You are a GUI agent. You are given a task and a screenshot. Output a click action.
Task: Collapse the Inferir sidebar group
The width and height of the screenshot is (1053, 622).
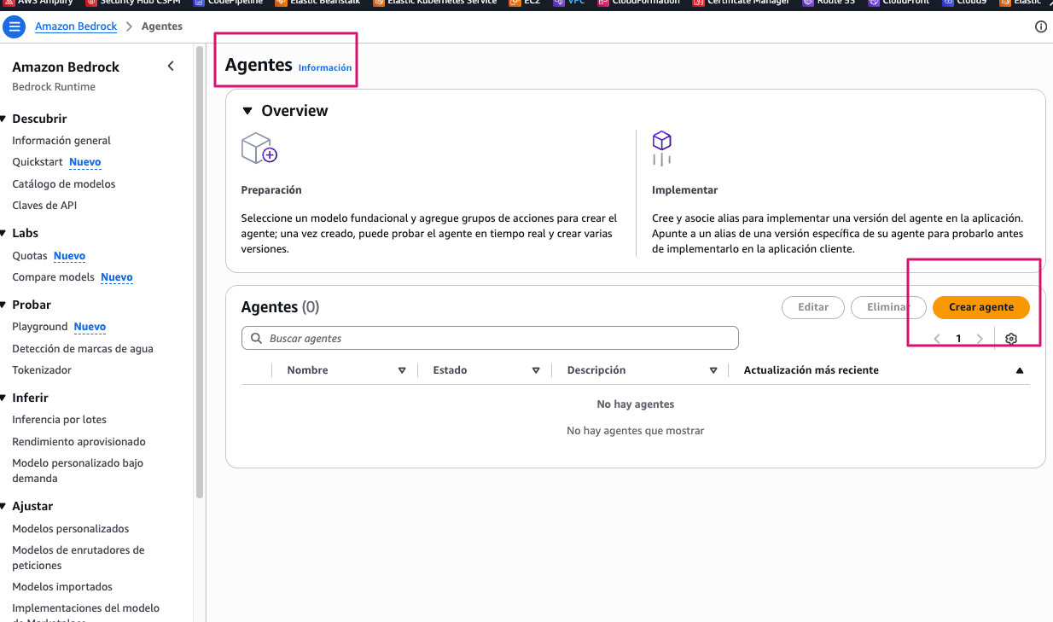(x=4, y=398)
